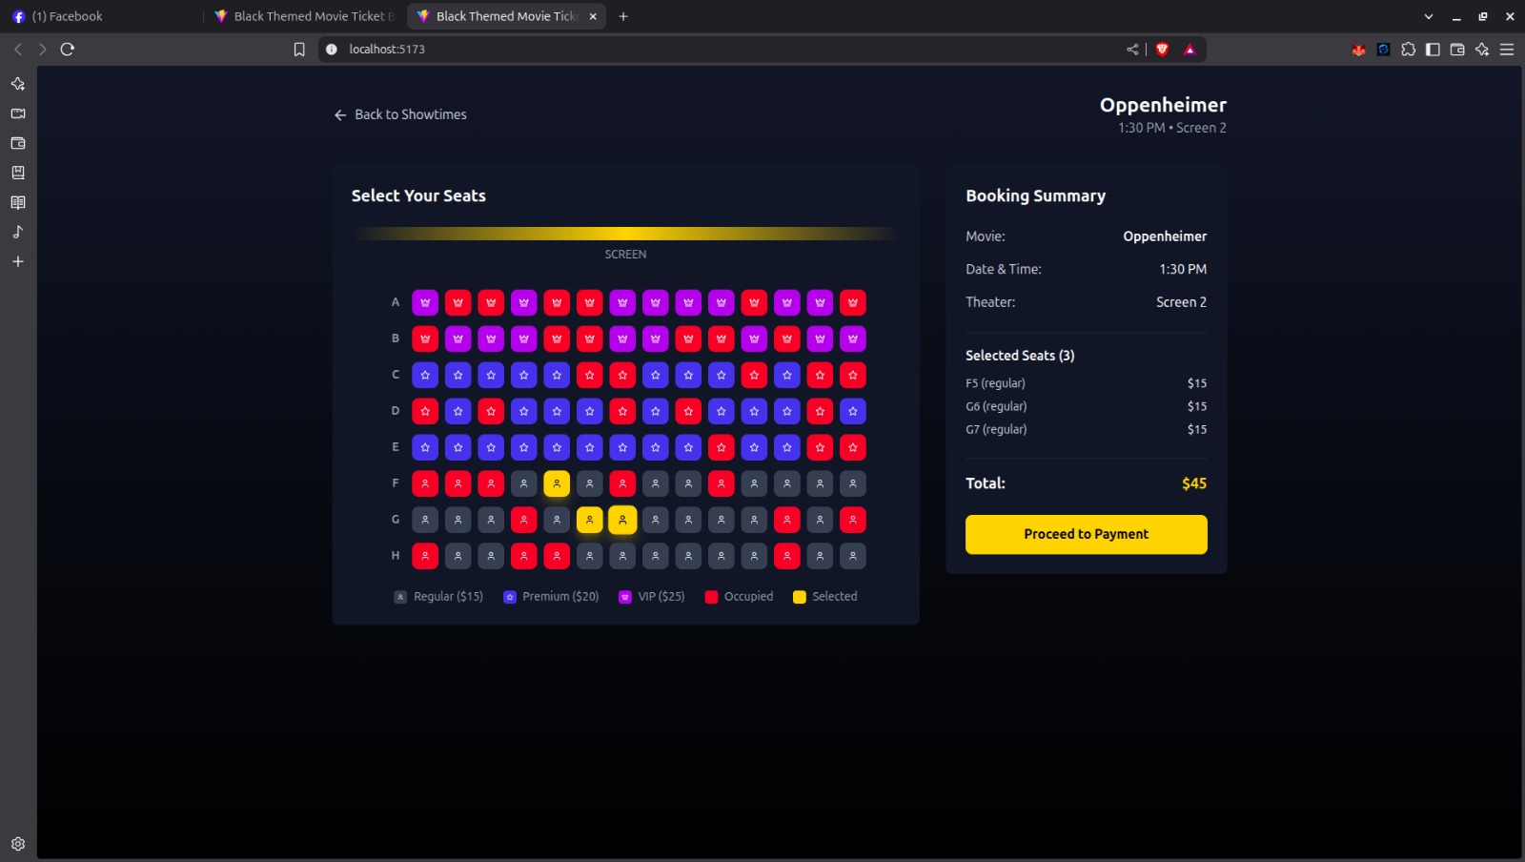Open the Brave Rewards triangle icon
Viewport: 1525px width, 862px height.
coord(1189,50)
